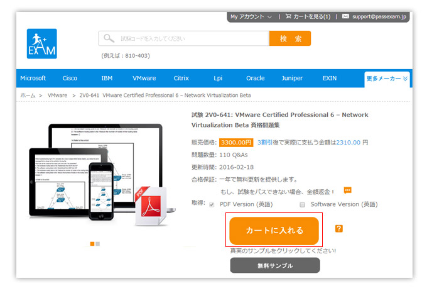Toggle the PDF Version (英語) checkbox
The width and height of the screenshot is (427, 291).
pos(212,205)
